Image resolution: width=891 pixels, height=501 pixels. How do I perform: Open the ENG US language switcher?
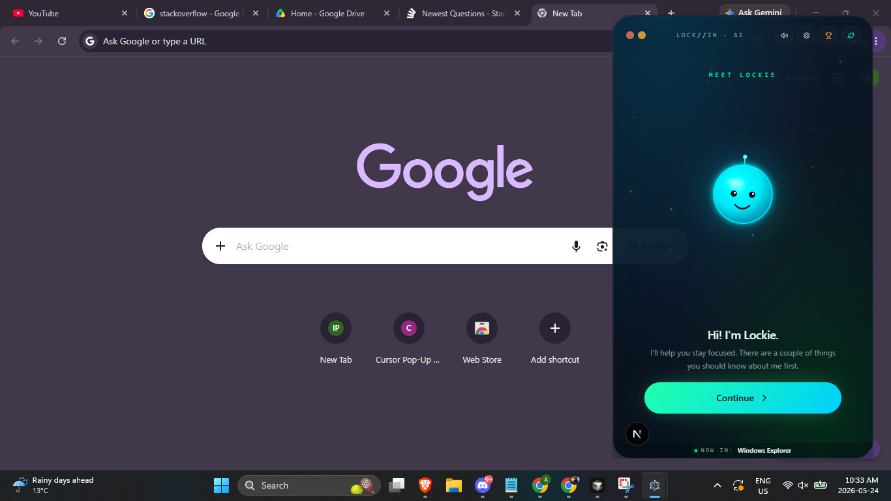[763, 485]
